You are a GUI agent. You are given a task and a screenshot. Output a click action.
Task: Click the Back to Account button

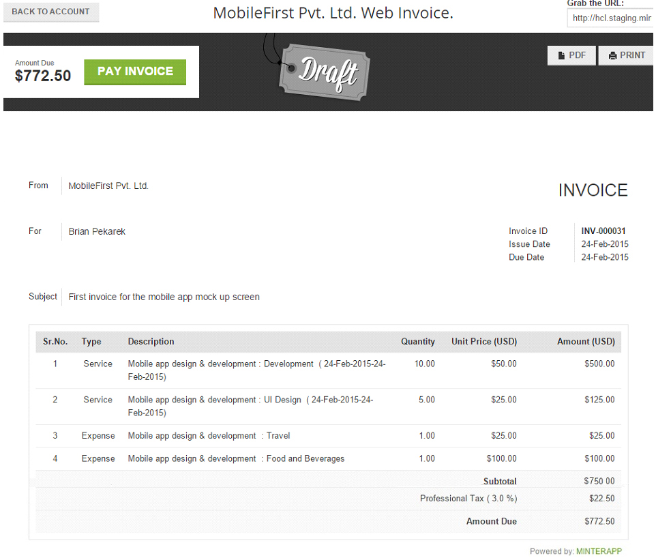50,12
